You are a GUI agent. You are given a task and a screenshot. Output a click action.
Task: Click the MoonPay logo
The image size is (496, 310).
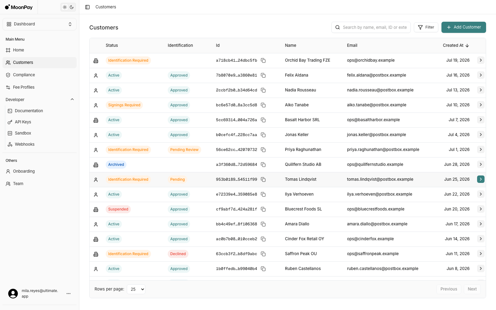19,7
